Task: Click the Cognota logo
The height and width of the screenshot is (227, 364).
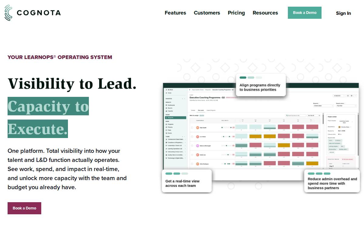Action: tap(32, 13)
